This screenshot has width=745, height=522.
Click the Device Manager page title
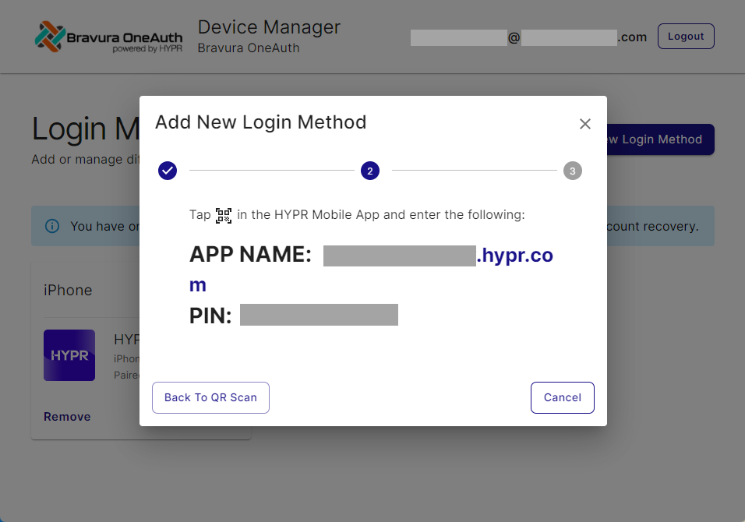[x=269, y=27]
